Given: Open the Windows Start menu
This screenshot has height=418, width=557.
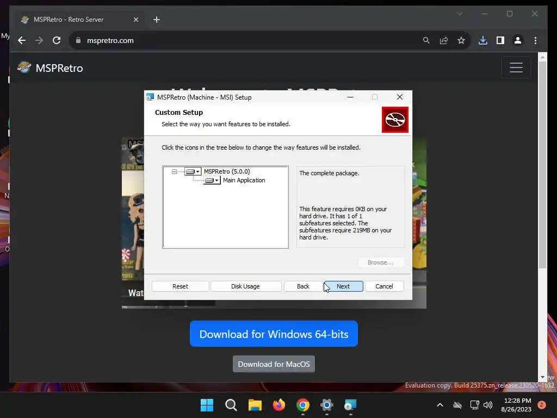Looking at the screenshot, I should (x=207, y=405).
